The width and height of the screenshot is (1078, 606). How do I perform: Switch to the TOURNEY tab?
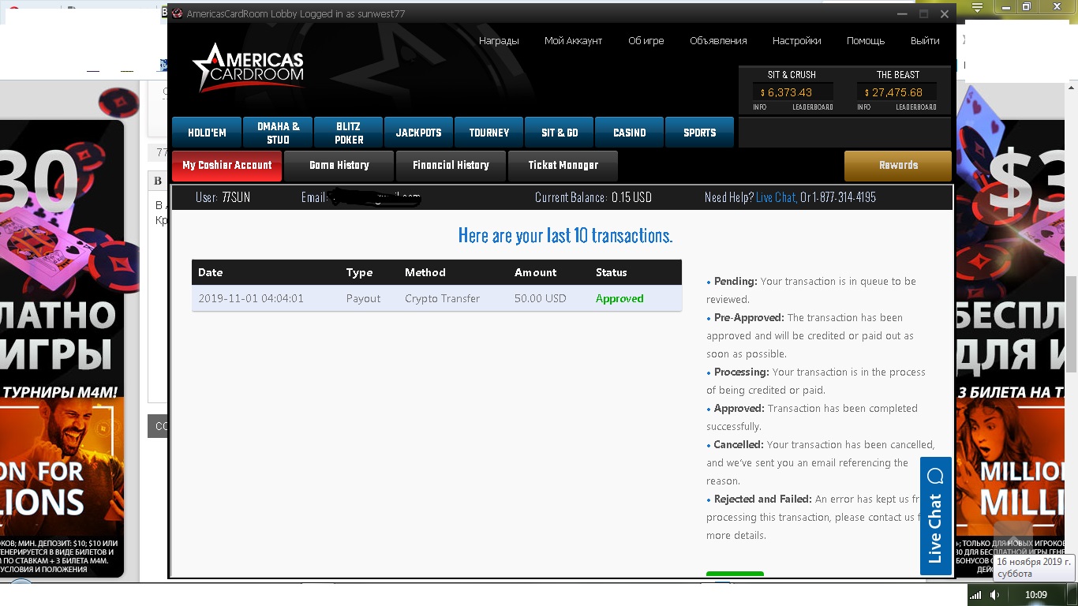489,133
